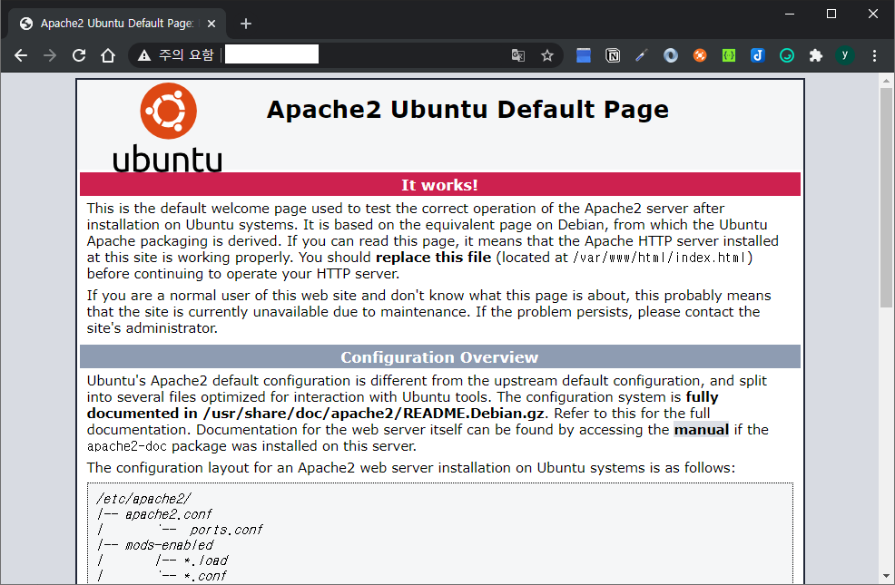Minimize the Chrome window
This screenshot has width=895, height=585.
[x=790, y=14]
